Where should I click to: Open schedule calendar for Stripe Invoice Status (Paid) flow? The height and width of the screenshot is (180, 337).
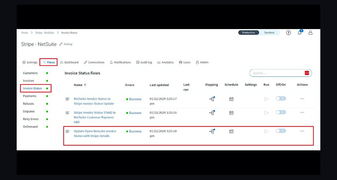(x=231, y=113)
